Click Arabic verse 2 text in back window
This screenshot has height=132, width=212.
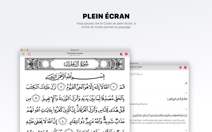point(177,99)
